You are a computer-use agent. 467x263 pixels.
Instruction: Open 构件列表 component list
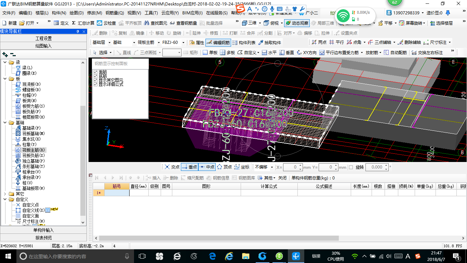point(244,42)
